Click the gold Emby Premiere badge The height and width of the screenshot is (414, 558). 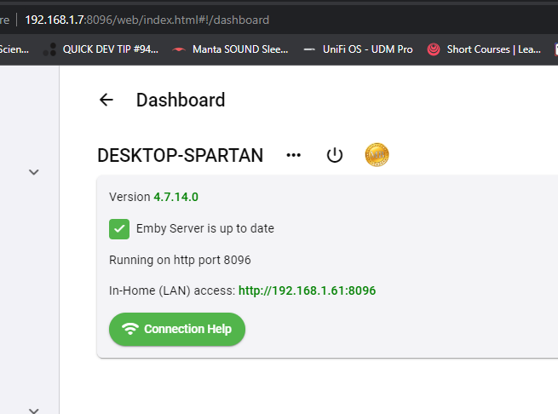point(377,155)
